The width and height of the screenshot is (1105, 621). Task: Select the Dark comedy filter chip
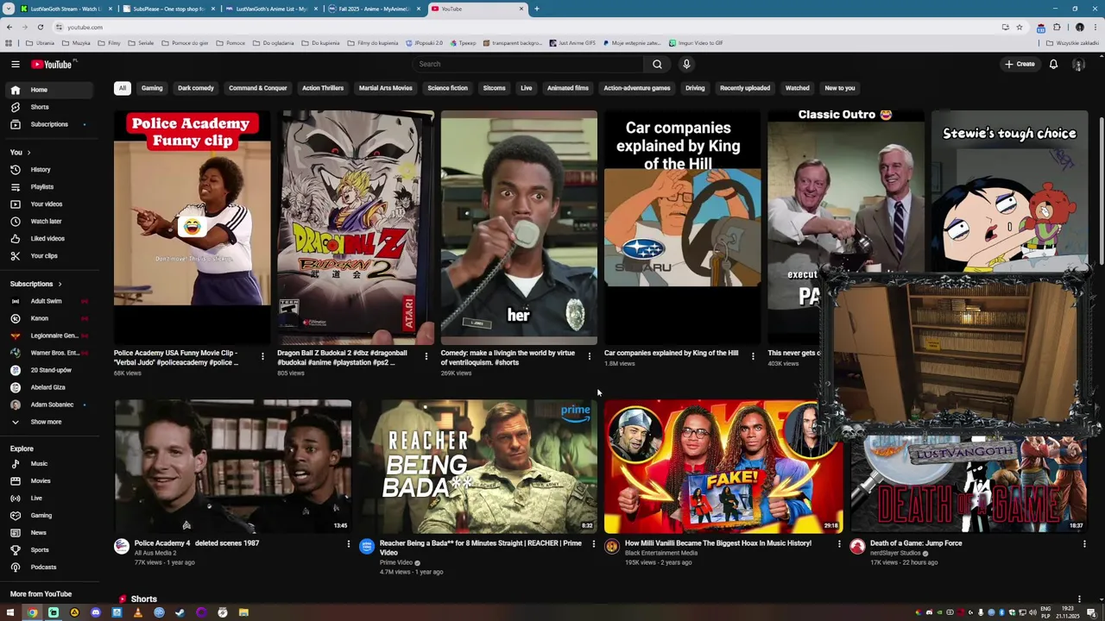click(x=196, y=88)
